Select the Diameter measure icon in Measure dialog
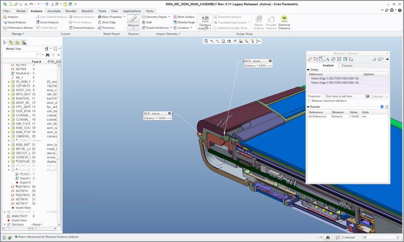 tap(333, 59)
